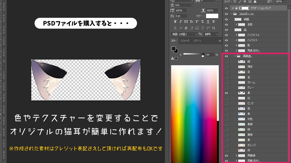Open the anti-aliasing 鮮明 dropdown
This screenshot has height=163, width=291.
click(210, 34)
